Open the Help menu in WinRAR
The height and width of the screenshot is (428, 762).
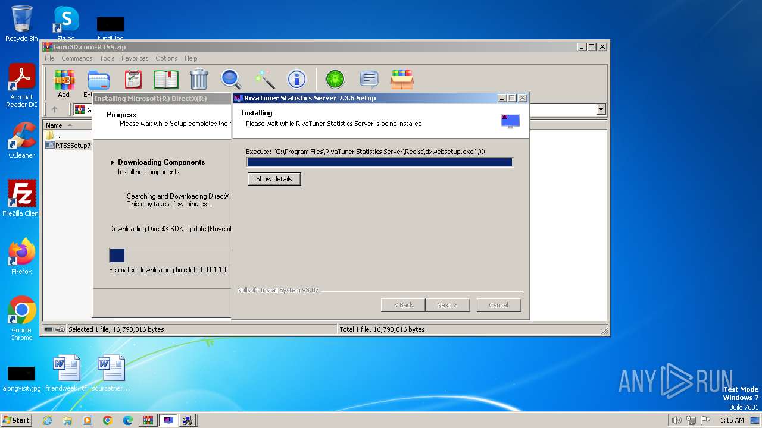[190, 58]
